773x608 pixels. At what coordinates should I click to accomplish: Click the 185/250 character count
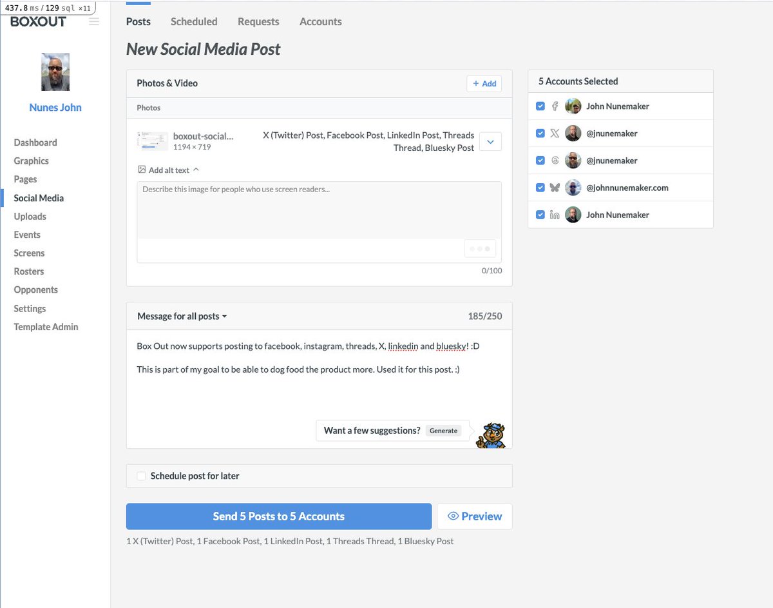485,316
